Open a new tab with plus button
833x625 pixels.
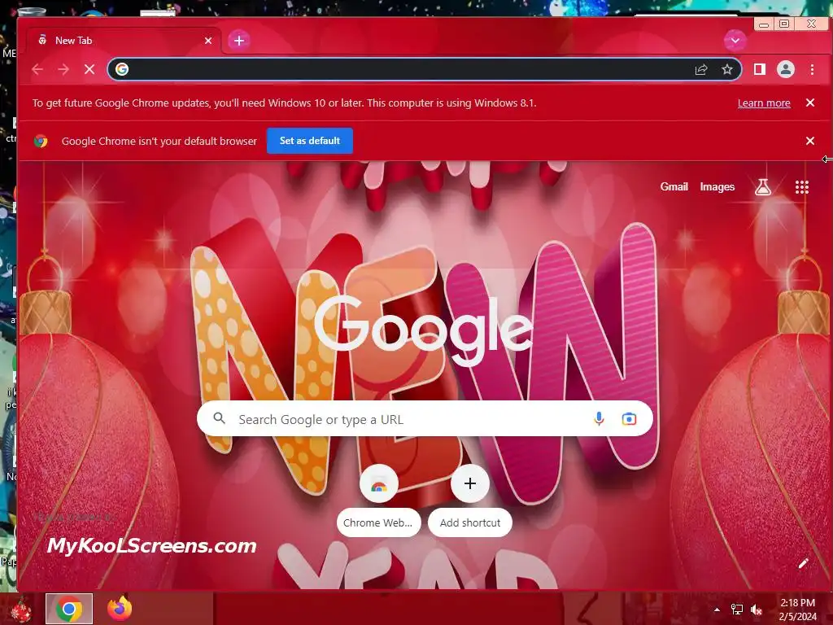(239, 41)
